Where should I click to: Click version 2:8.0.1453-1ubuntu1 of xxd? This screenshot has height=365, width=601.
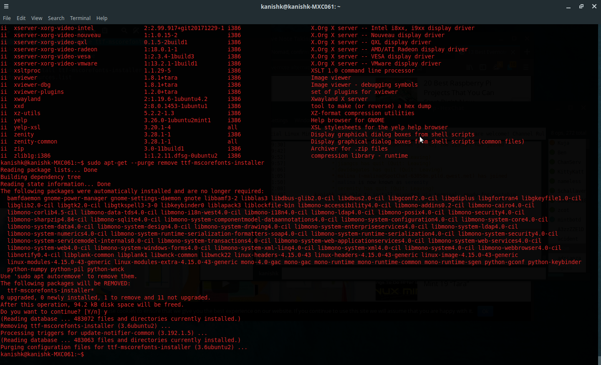[176, 106]
